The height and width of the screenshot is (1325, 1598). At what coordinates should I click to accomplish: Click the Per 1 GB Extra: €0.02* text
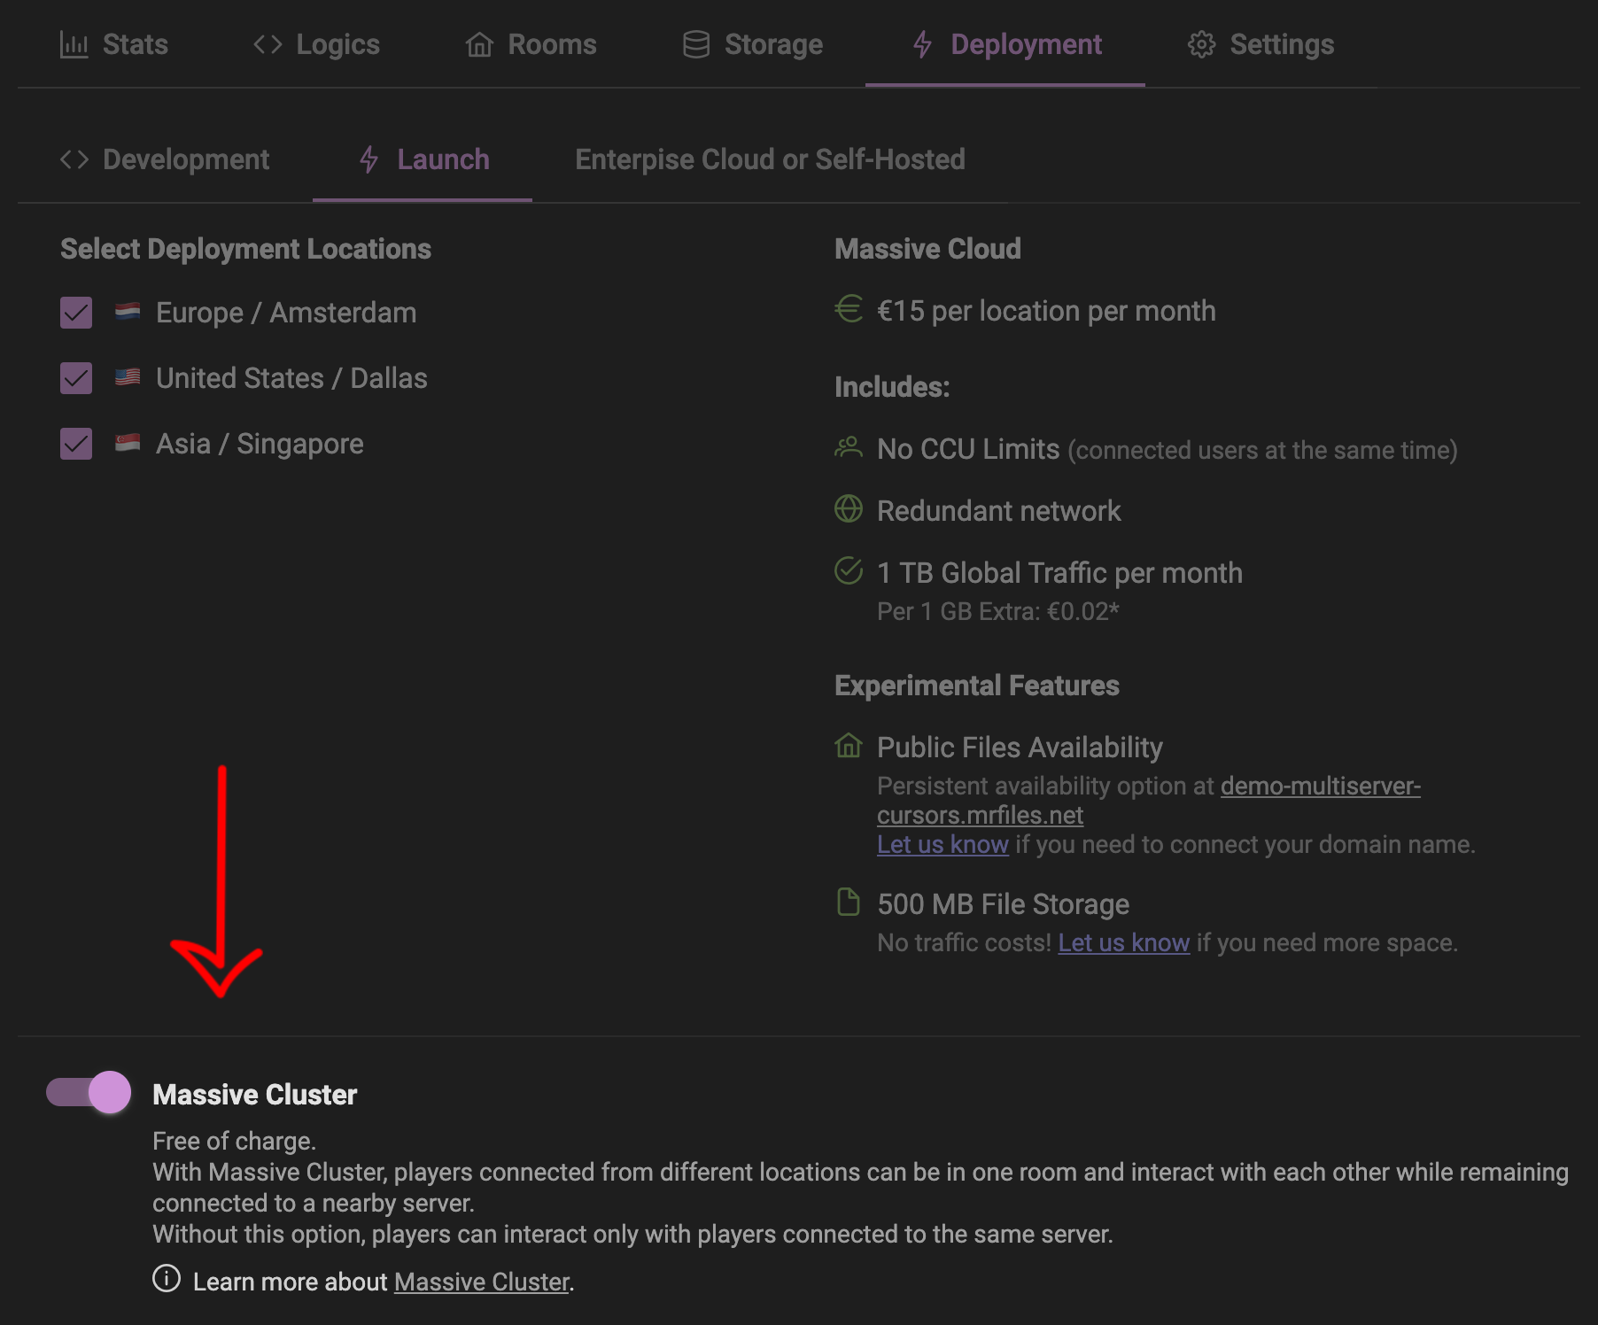998,611
